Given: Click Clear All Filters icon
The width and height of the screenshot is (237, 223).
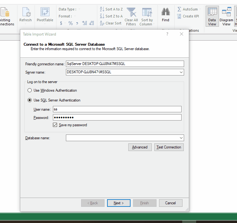Looking at the screenshot, I should tap(131, 12).
